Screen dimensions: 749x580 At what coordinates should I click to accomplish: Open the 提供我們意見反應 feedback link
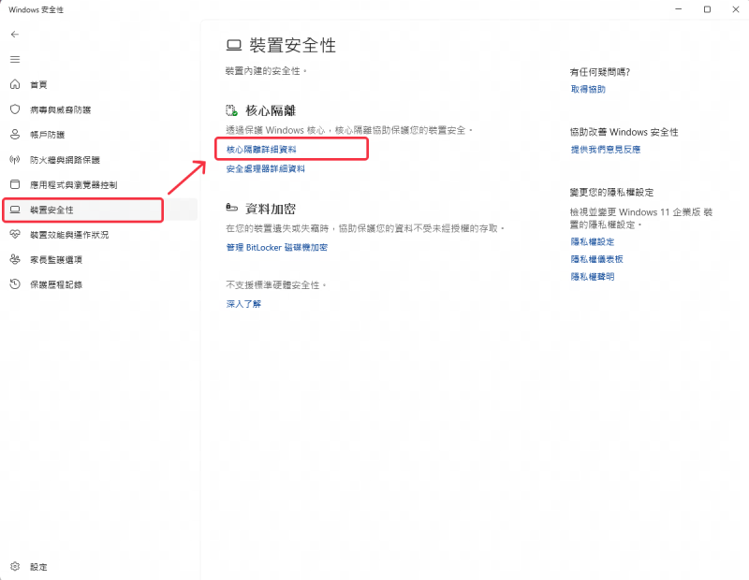606,150
